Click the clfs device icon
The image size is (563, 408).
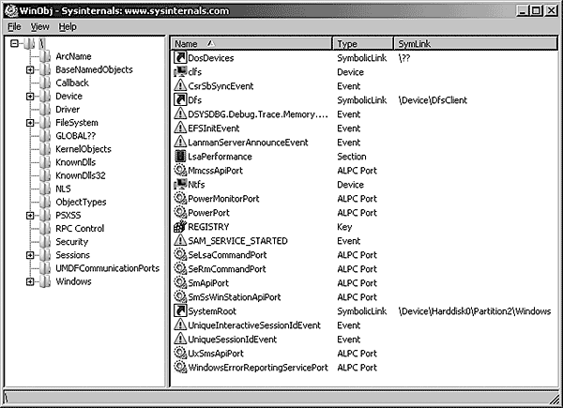point(181,71)
